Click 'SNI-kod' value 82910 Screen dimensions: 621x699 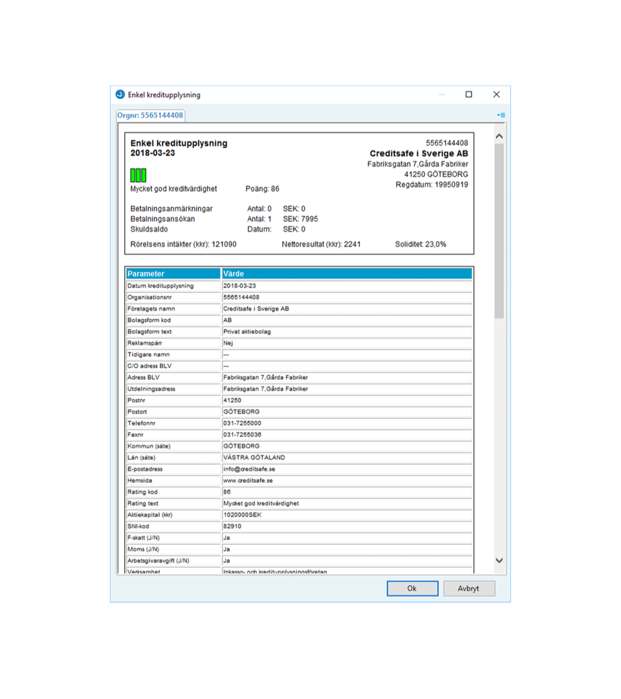[x=347, y=526]
